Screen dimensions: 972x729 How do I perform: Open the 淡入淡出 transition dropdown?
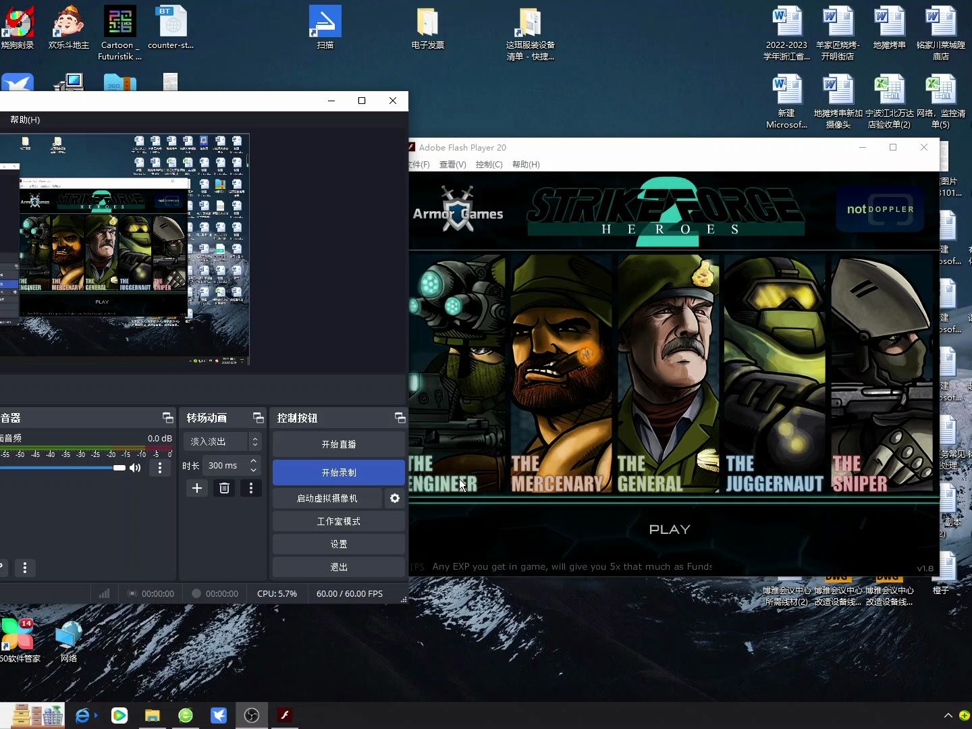(x=223, y=441)
